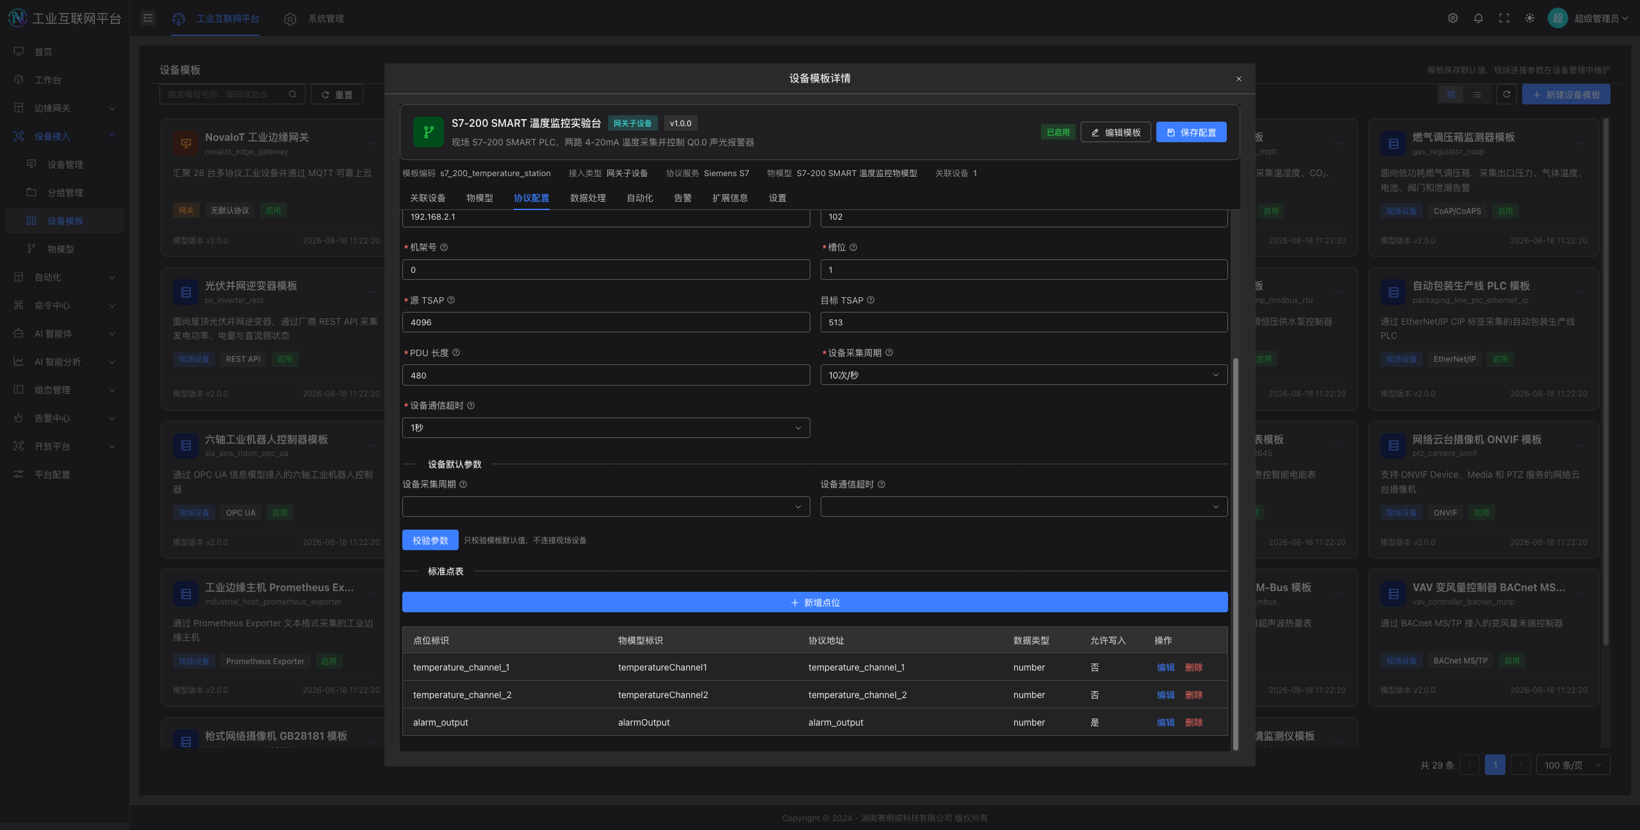Click the 编辑模板 button
Image resolution: width=1640 pixels, height=830 pixels.
1116,132
